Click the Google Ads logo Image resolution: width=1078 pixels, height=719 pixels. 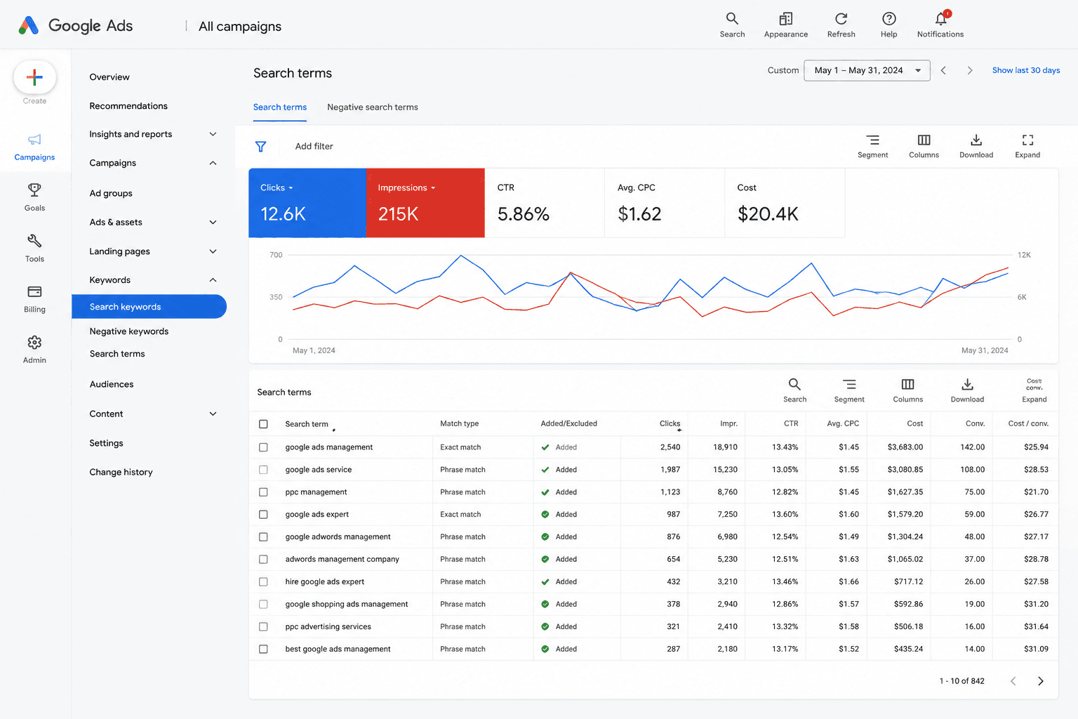[75, 26]
